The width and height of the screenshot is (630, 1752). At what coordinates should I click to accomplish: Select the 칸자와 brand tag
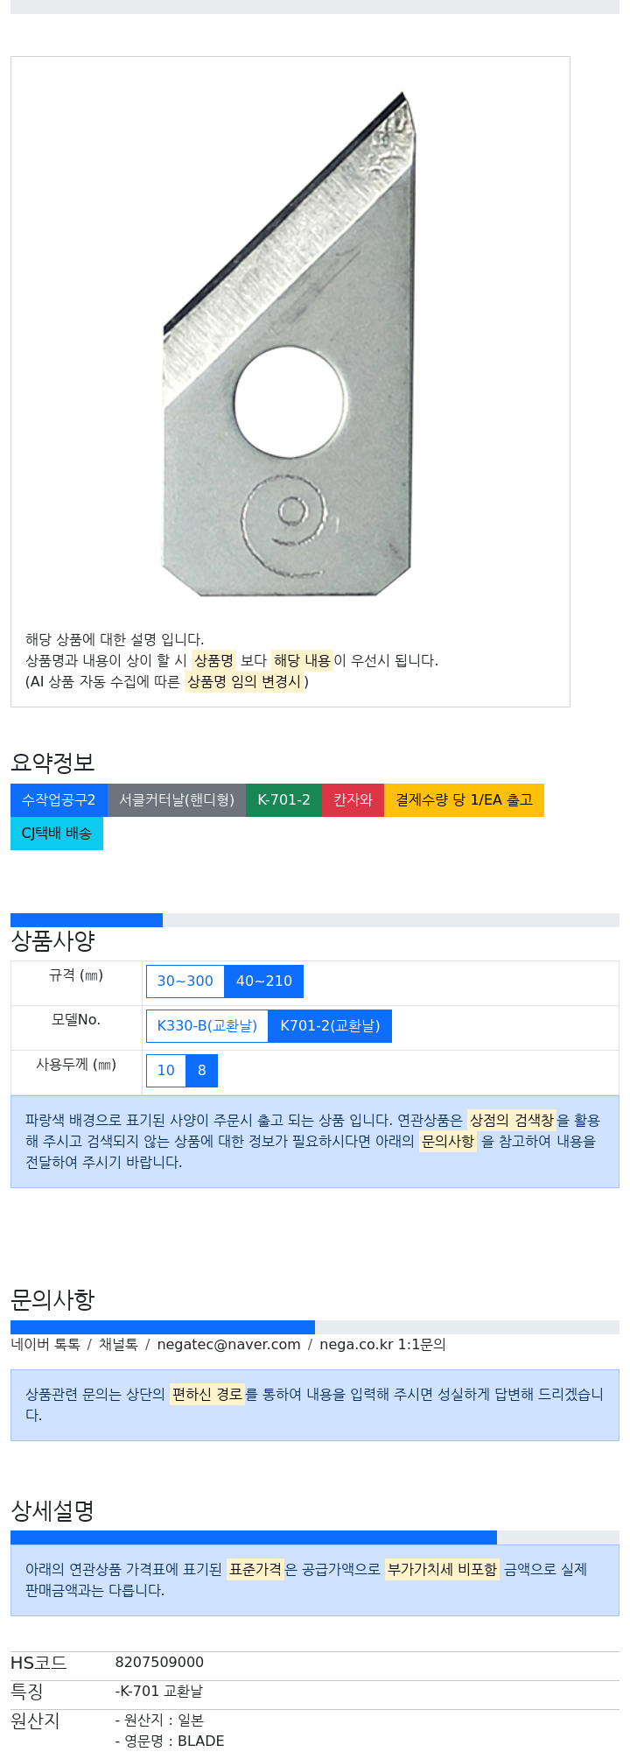click(x=353, y=800)
